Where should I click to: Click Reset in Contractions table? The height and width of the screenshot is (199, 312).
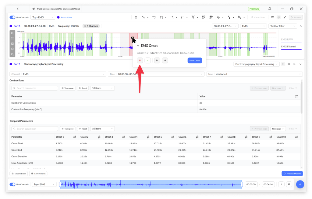pyautogui.click(x=83, y=88)
